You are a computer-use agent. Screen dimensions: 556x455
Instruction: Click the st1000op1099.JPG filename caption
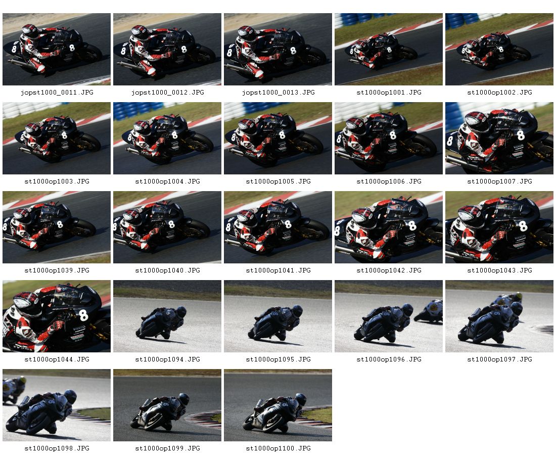[x=167, y=448]
